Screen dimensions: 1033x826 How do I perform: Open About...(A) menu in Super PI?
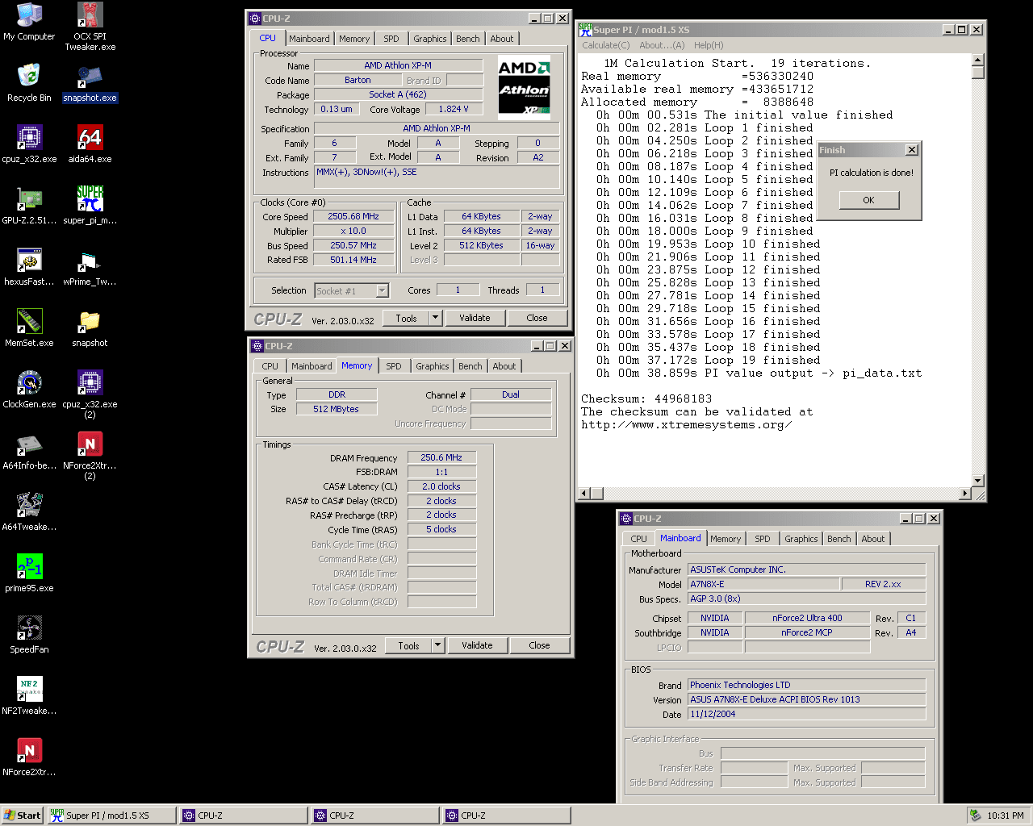click(662, 45)
